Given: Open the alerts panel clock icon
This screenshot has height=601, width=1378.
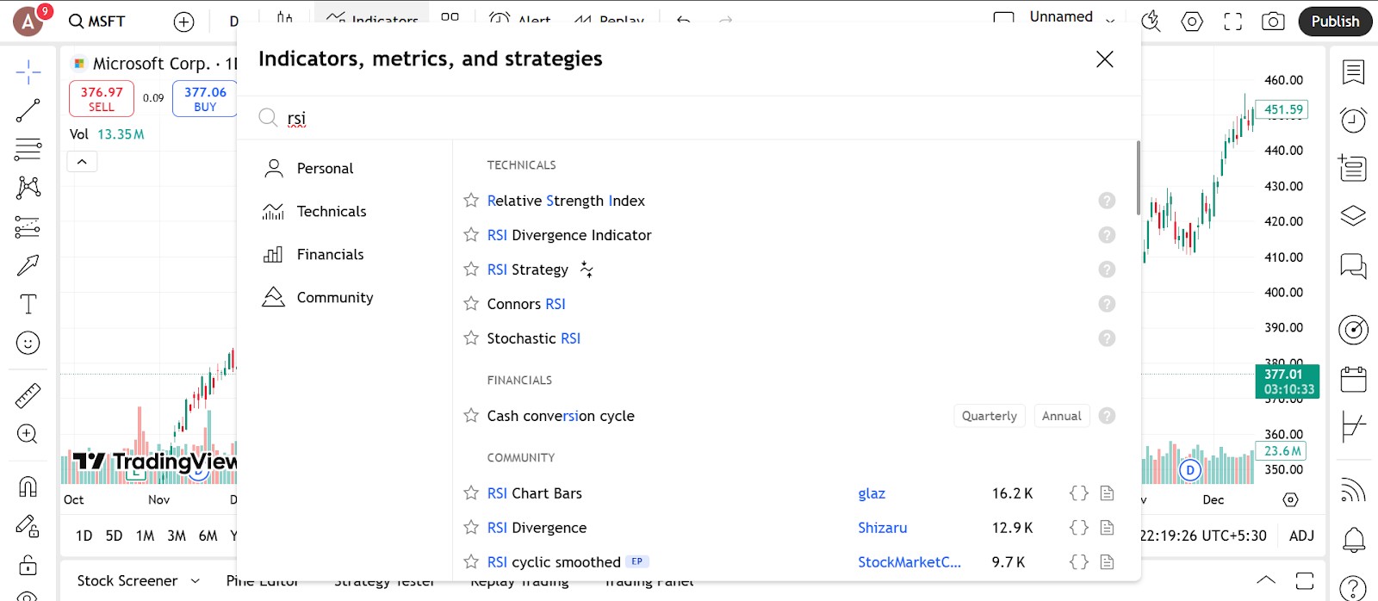Looking at the screenshot, I should coord(1354,120).
